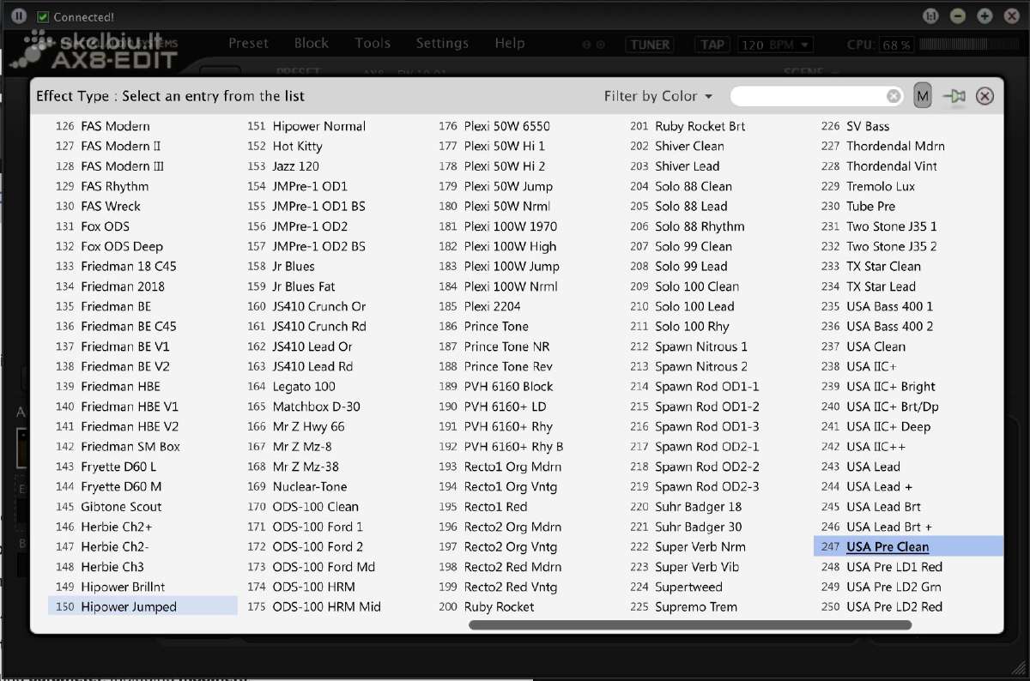The image size is (1030, 681).
Task: Click the TUNER button
Action: pyautogui.click(x=651, y=45)
